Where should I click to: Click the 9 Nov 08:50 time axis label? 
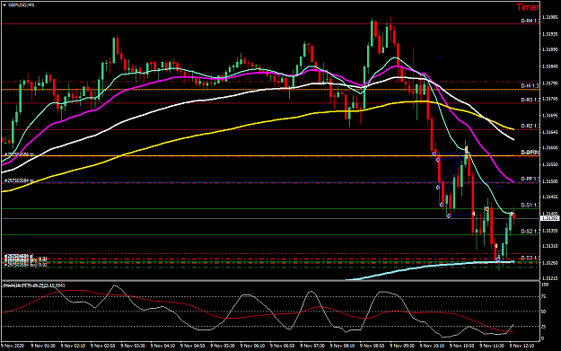[x=373, y=346]
